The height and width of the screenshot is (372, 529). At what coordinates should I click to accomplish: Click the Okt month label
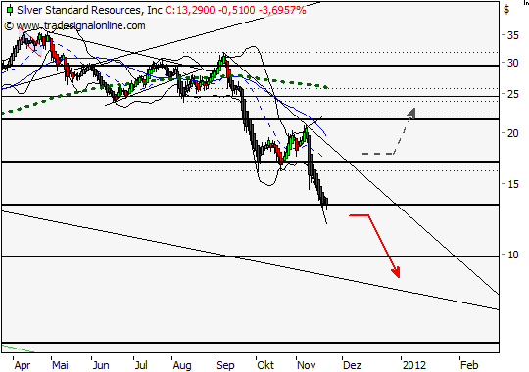pyautogui.click(x=265, y=365)
